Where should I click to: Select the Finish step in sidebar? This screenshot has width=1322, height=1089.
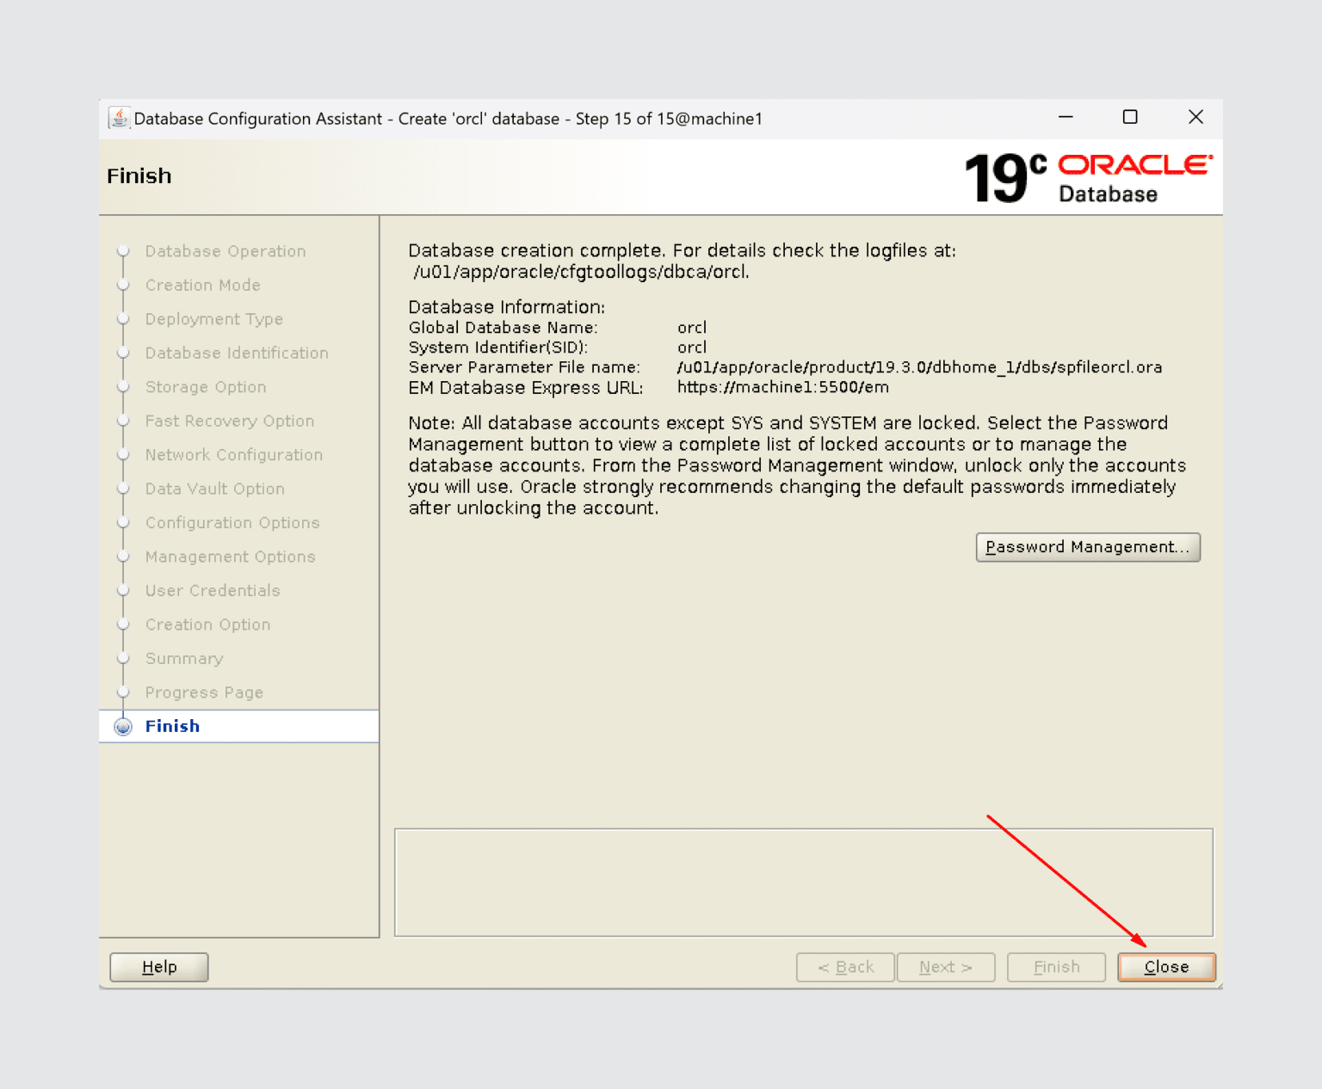tap(172, 727)
